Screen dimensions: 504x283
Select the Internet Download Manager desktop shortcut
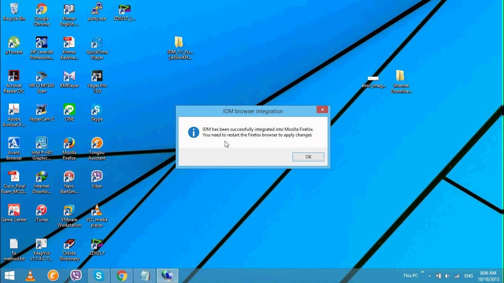41,182
